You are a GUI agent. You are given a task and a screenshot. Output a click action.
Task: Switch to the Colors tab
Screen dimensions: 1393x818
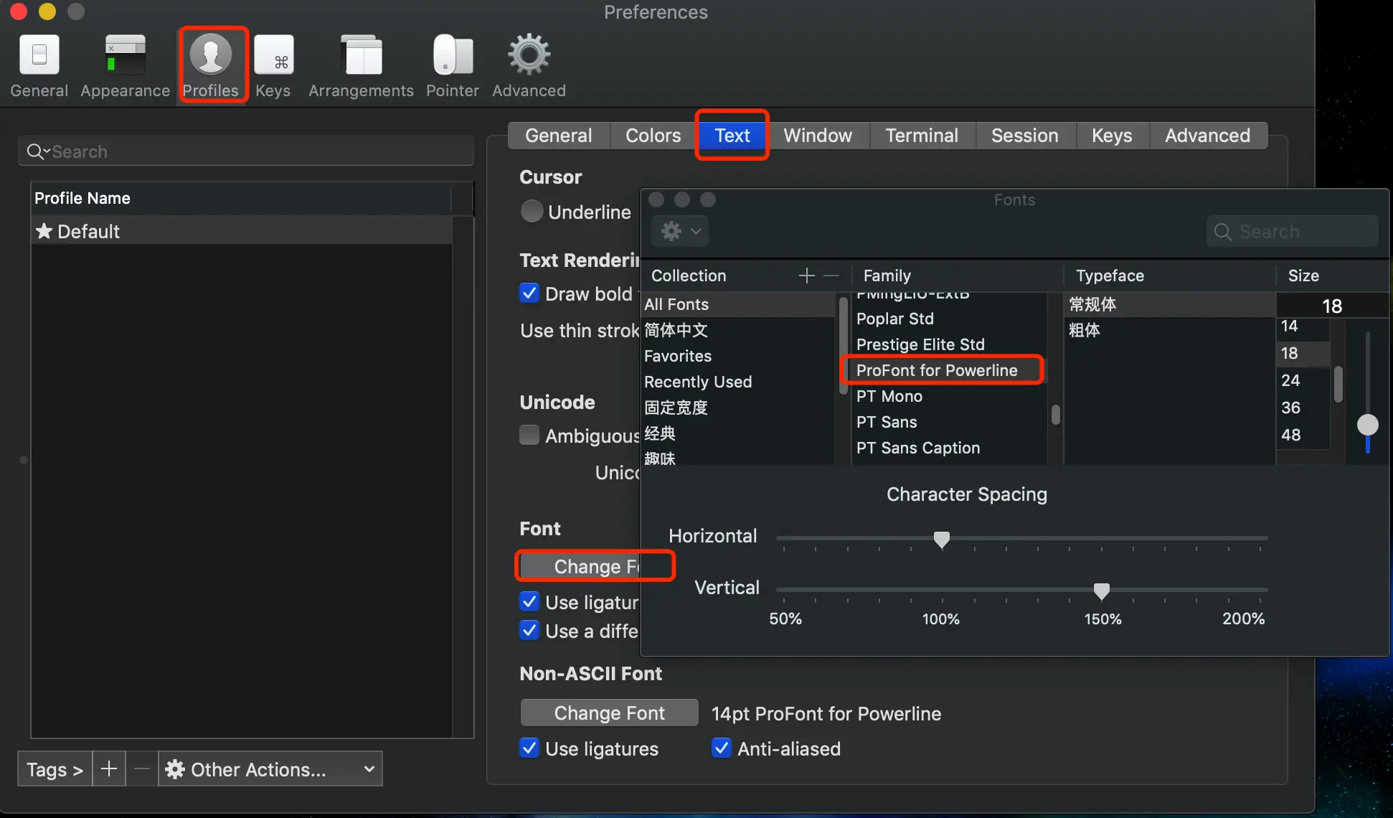pyautogui.click(x=653, y=136)
